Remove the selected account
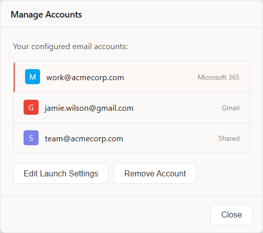 click(x=155, y=173)
